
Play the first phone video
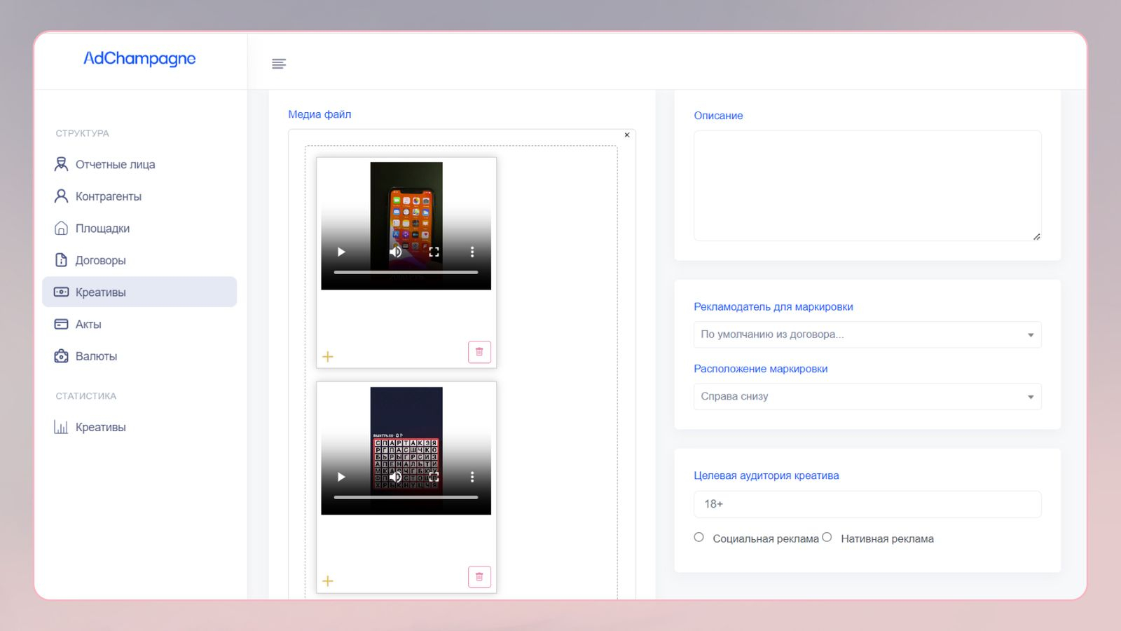[x=341, y=252]
